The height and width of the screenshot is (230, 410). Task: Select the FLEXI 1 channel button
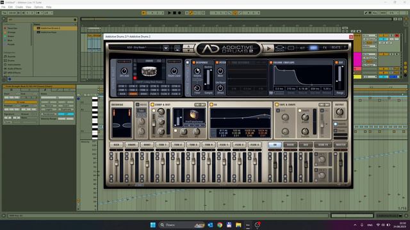pyautogui.click(x=224, y=144)
